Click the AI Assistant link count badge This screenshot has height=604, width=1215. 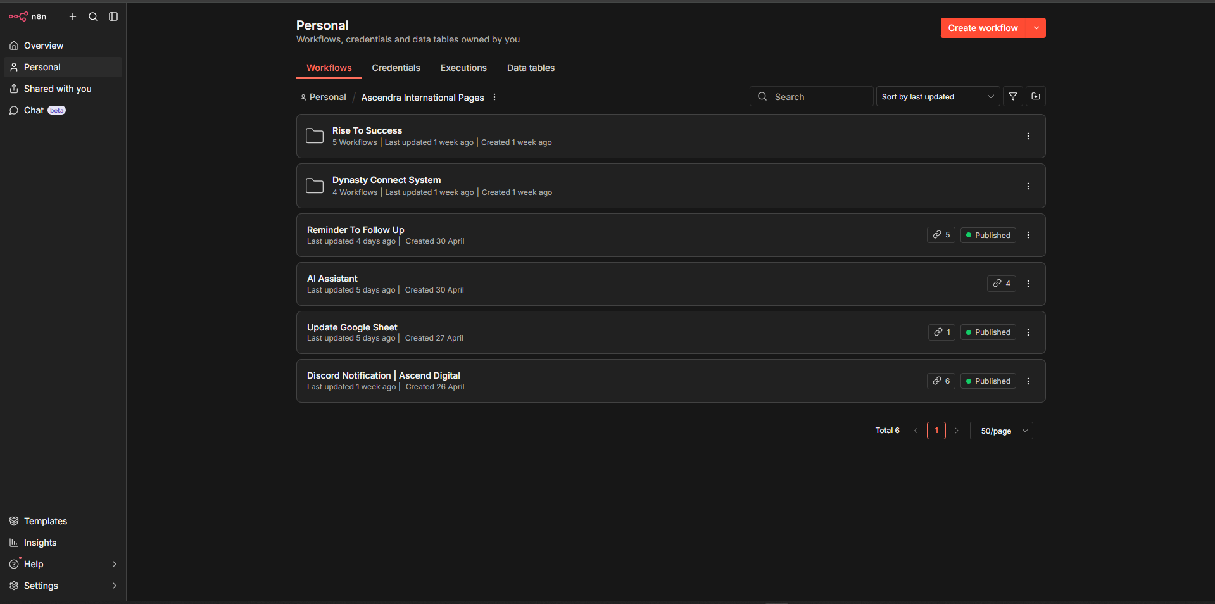(1002, 284)
